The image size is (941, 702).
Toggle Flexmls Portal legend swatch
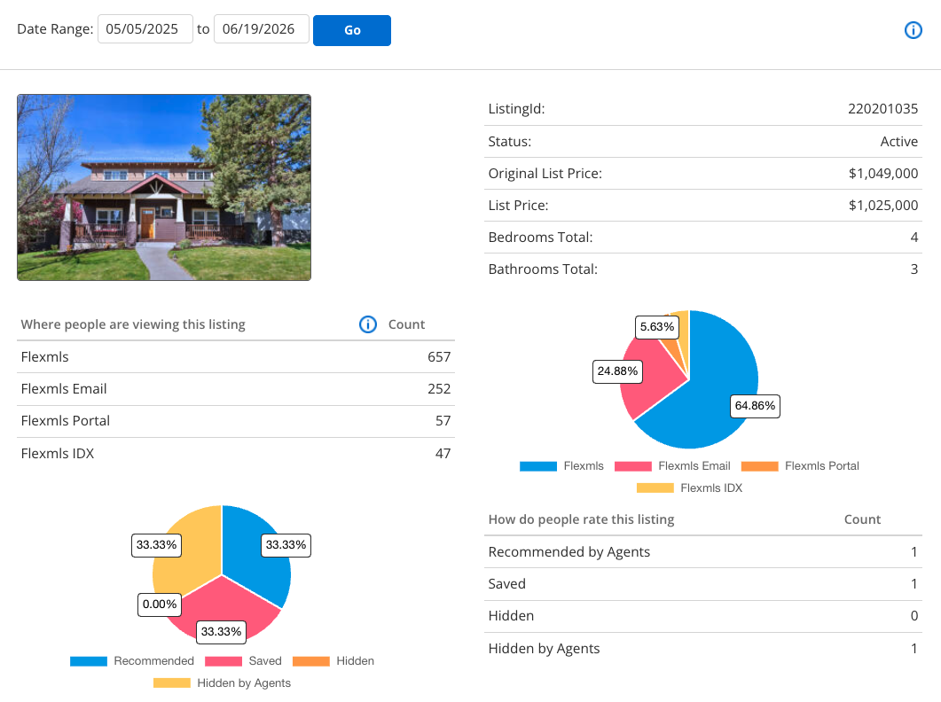tap(759, 466)
